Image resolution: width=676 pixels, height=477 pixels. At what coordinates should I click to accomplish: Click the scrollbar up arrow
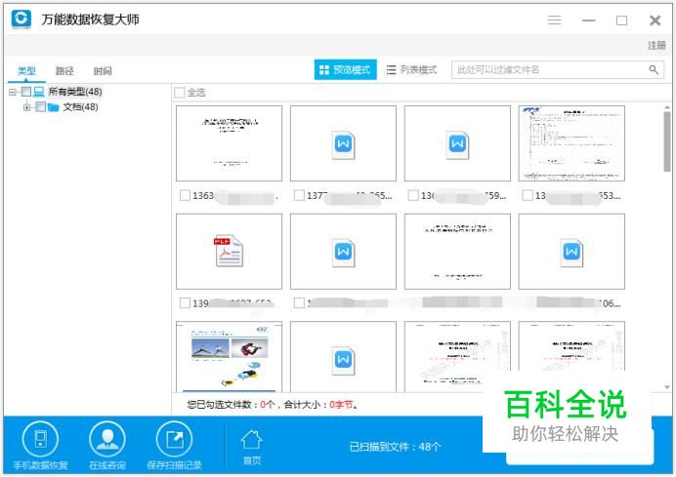(667, 107)
